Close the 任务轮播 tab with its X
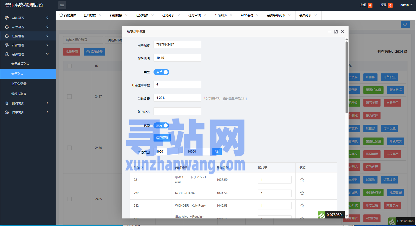416x226 pixels. [153, 15]
